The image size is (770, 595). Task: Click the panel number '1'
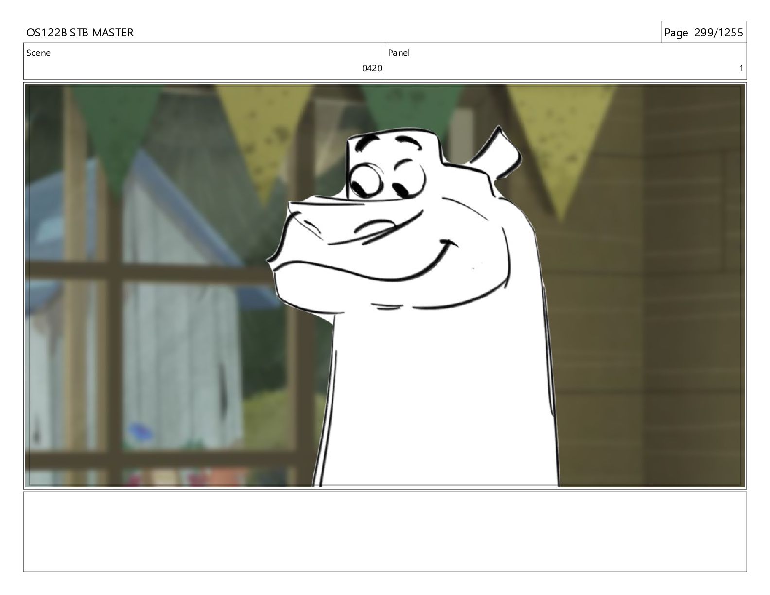[x=741, y=69]
